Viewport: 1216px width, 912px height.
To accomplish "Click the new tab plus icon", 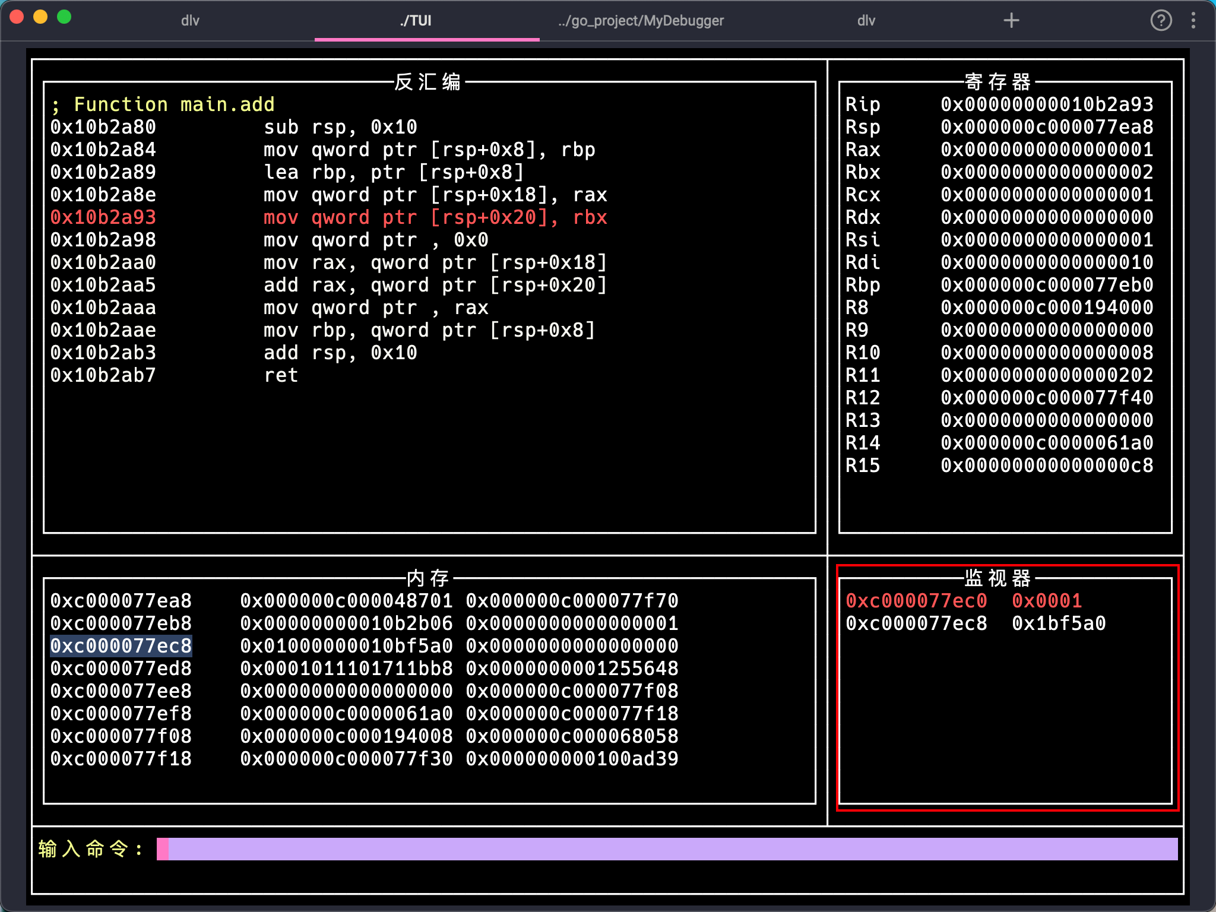I will [x=1011, y=21].
